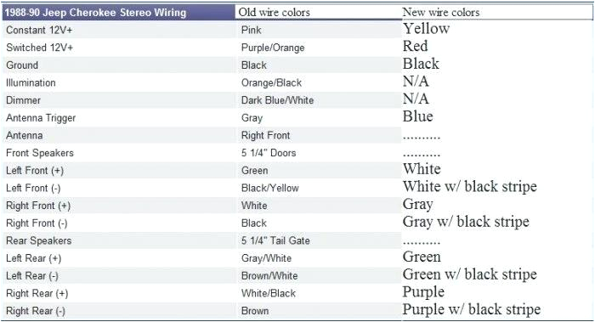595x322 pixels.
Task: Click the 'Red' new wire color
Action: 416,46
